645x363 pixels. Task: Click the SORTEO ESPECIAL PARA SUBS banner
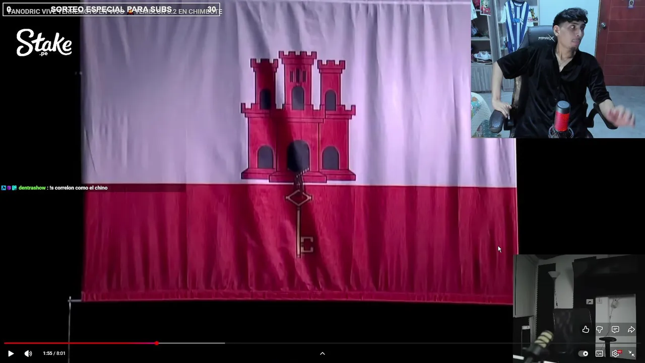pos(111,10)
